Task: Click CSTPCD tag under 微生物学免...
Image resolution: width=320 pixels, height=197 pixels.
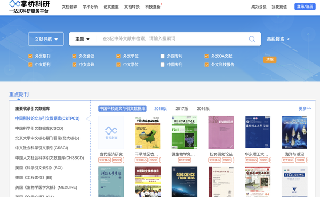Action: [185, 160]
